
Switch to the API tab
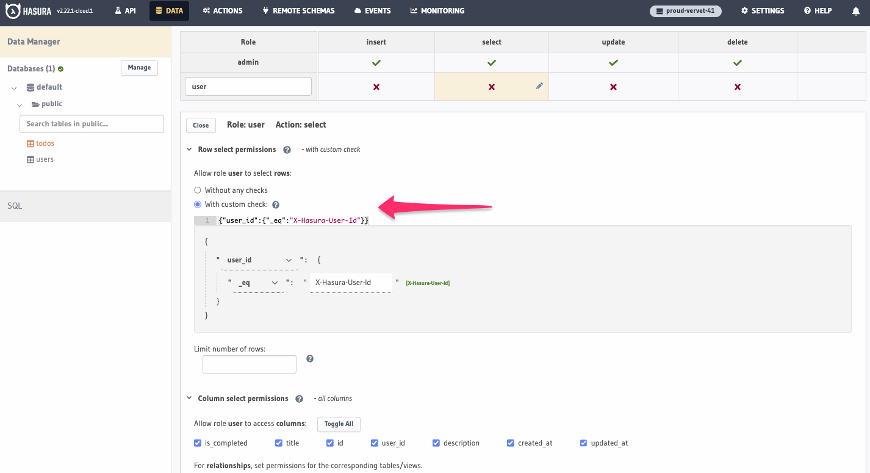point(124,10)
